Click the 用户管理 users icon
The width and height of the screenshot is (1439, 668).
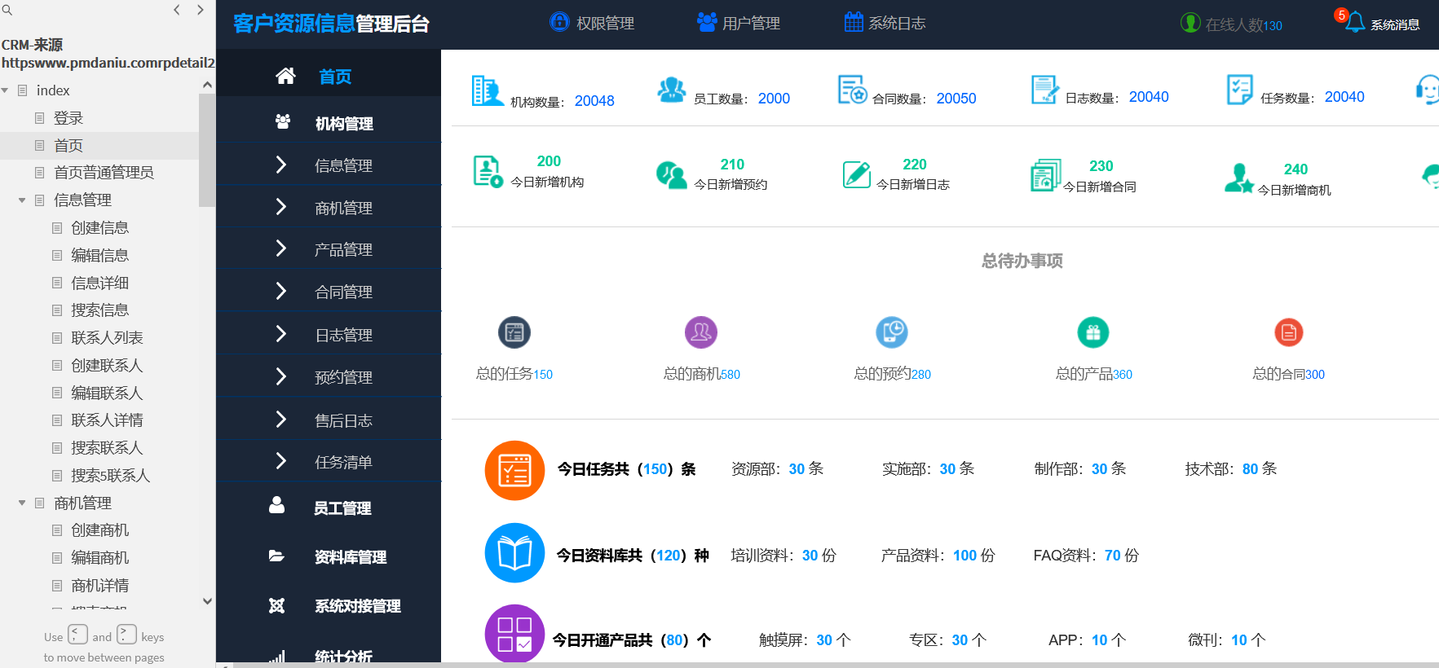coord(707,22)
